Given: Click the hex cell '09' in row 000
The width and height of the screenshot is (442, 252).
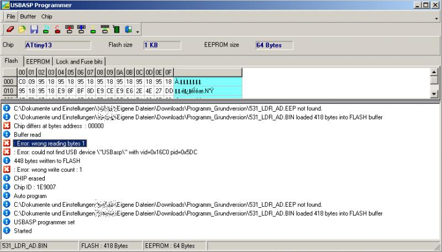Looking at the screenshot, I should coord(31,82).
